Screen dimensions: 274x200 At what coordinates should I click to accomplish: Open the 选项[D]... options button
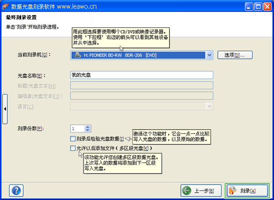235,55
